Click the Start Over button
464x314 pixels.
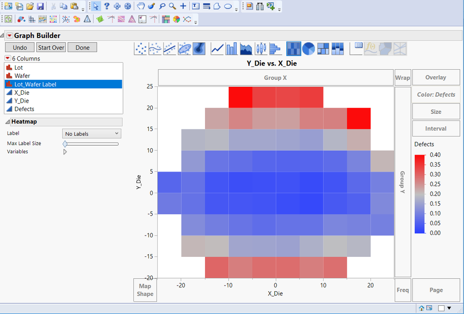click(x=51, y=47)
